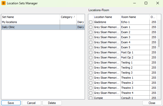Delete the selected location set
Viewport: 163px width, 106px height.
[x=52, y=103]
